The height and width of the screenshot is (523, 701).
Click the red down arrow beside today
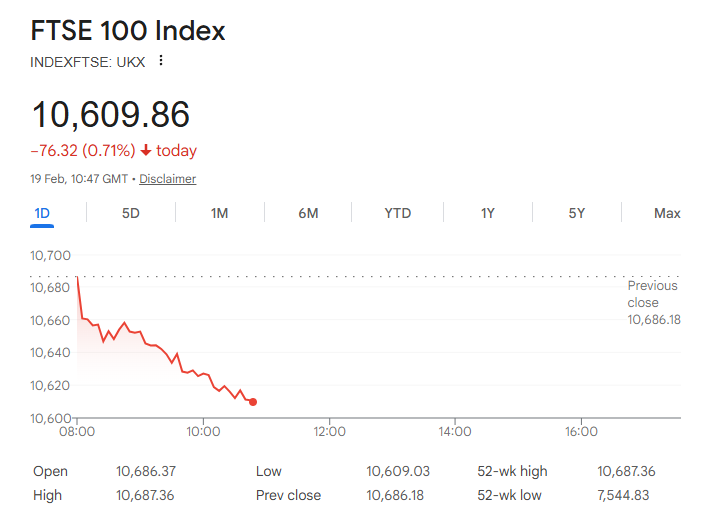(146, 151)
